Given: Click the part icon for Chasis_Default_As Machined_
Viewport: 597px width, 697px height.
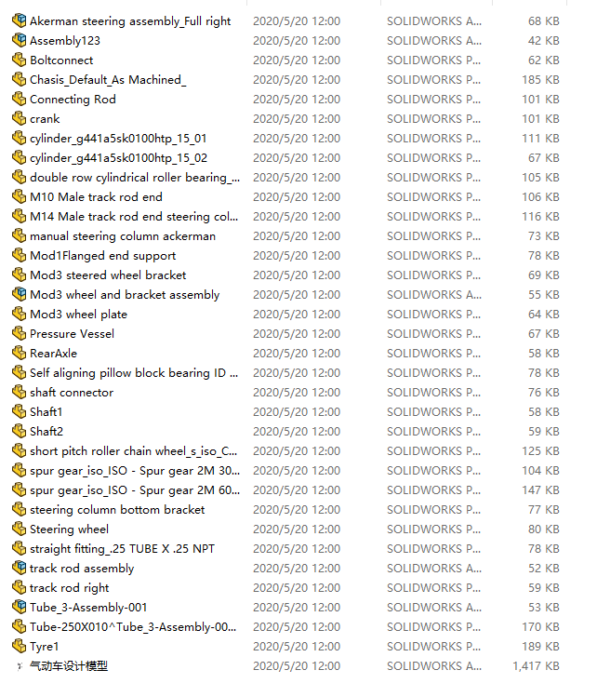Looking at the screenshot, I should click(20, 79).
